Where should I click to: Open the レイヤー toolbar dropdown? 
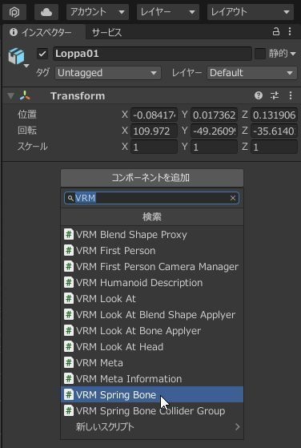coord(168,12)
